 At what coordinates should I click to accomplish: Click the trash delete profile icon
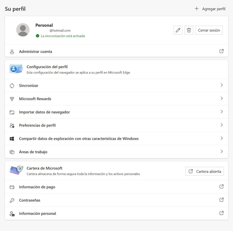tap(189, 30)
